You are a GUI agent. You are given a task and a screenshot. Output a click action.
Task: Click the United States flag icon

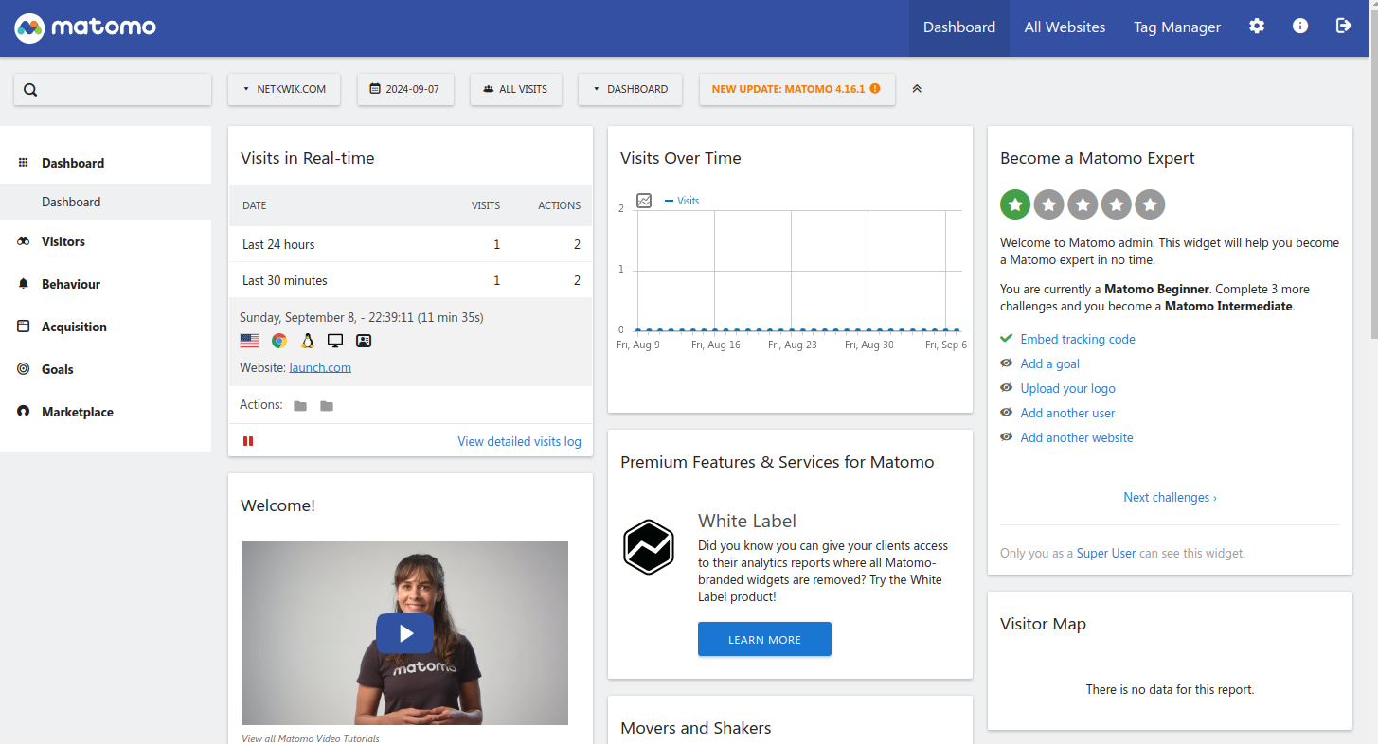pos(250,341)
